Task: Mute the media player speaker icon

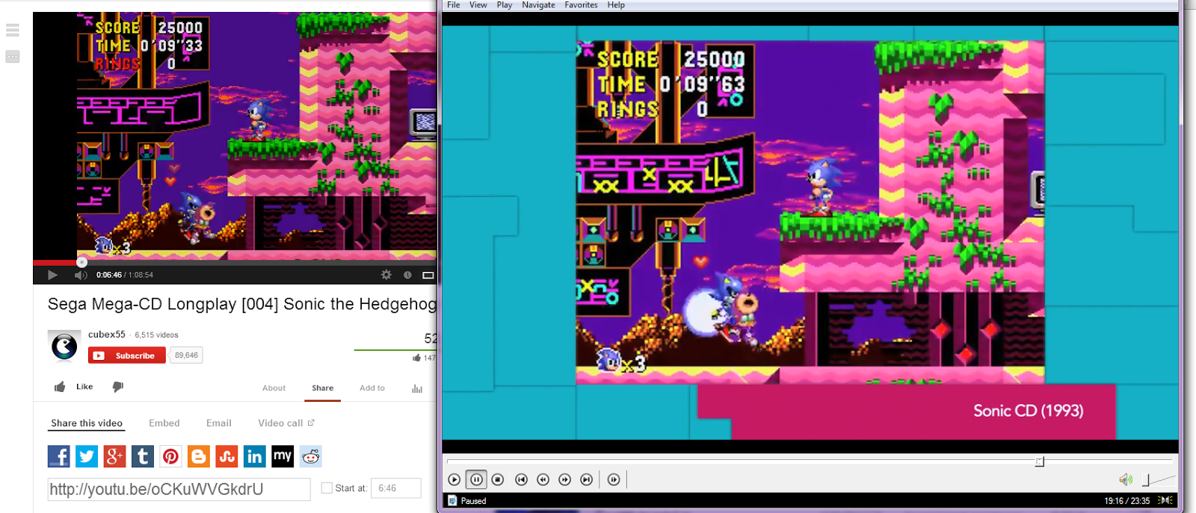Action: [x=1125, y=479]
